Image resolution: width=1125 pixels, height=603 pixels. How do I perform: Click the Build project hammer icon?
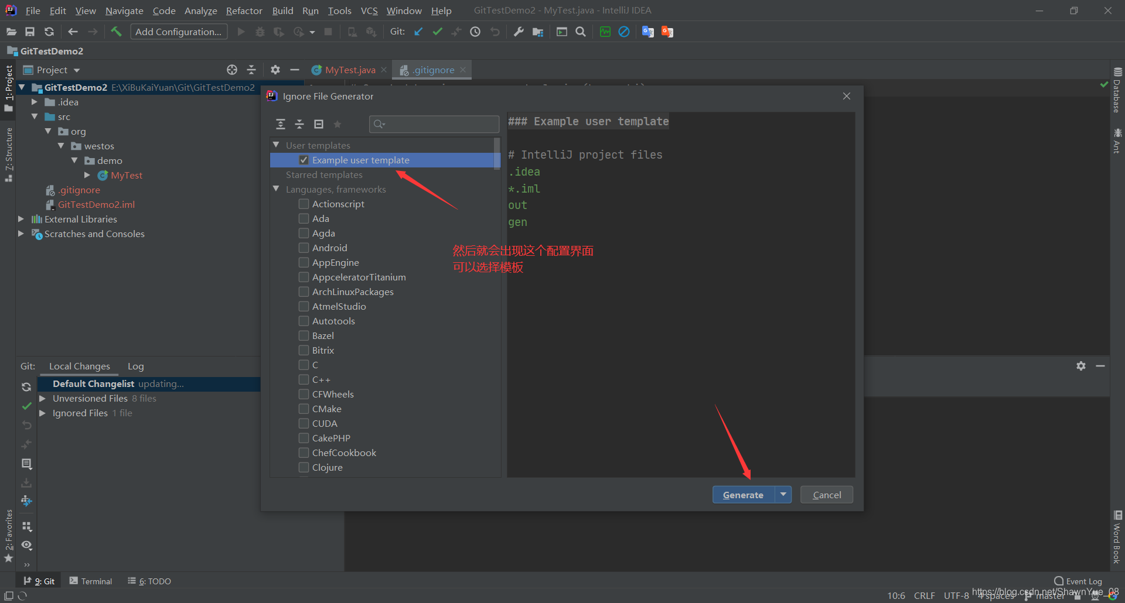coord(116,32)
